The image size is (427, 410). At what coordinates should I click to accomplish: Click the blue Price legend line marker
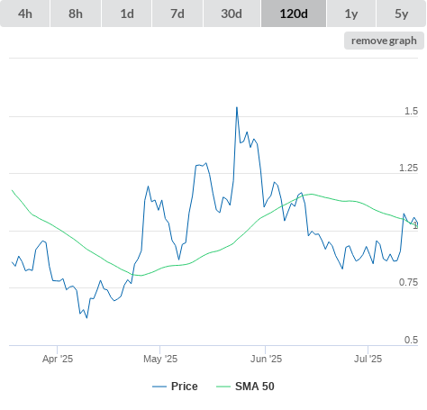(159, 387)
